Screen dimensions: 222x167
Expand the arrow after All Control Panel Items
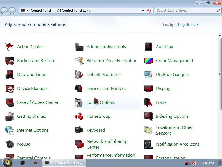click(94, 11)
